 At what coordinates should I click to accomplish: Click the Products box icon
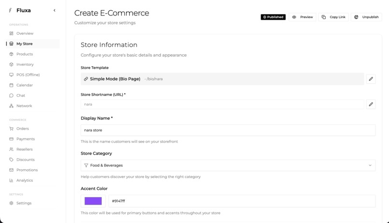click(11, 54)
